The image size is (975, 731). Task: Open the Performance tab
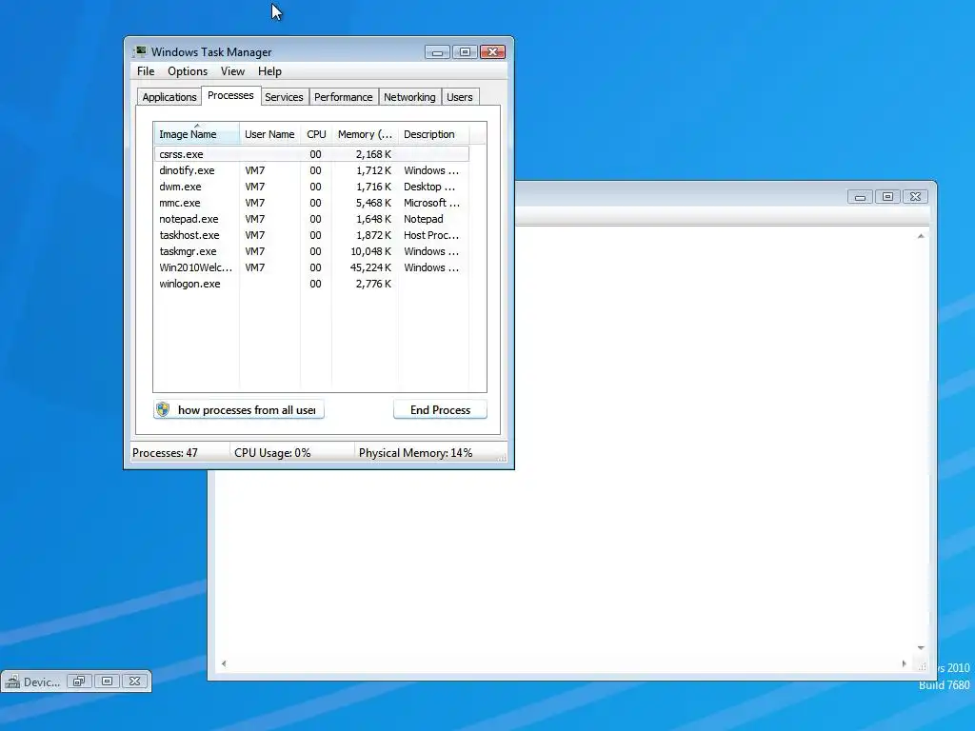pyautogui.click(x=343, y=97)
